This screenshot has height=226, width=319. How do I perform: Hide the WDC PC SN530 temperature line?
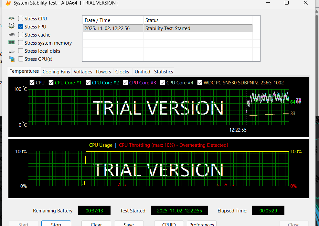click(200, 83)
